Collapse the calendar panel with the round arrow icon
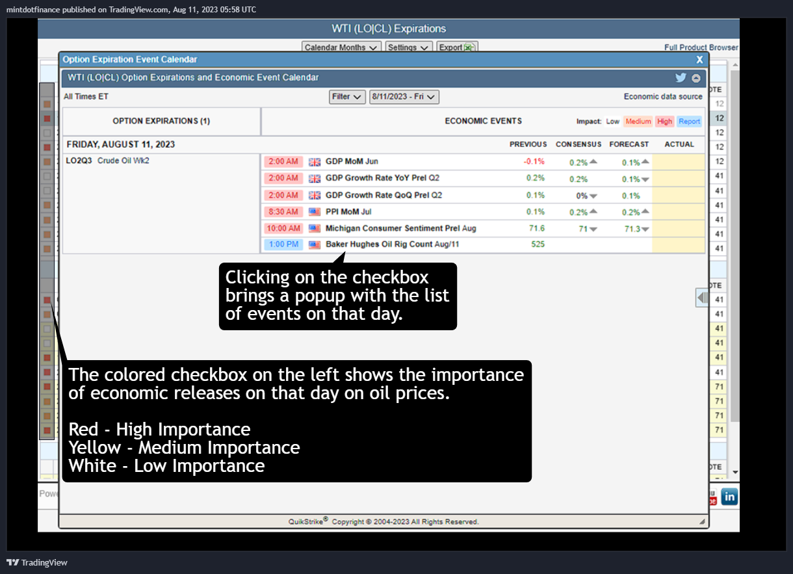This screenshot has height=574, width=793. click(x=696, y=78)
